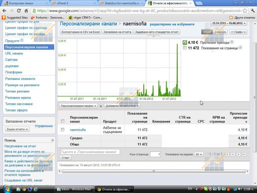Open the Размери на рекламите report

point(22,85)
